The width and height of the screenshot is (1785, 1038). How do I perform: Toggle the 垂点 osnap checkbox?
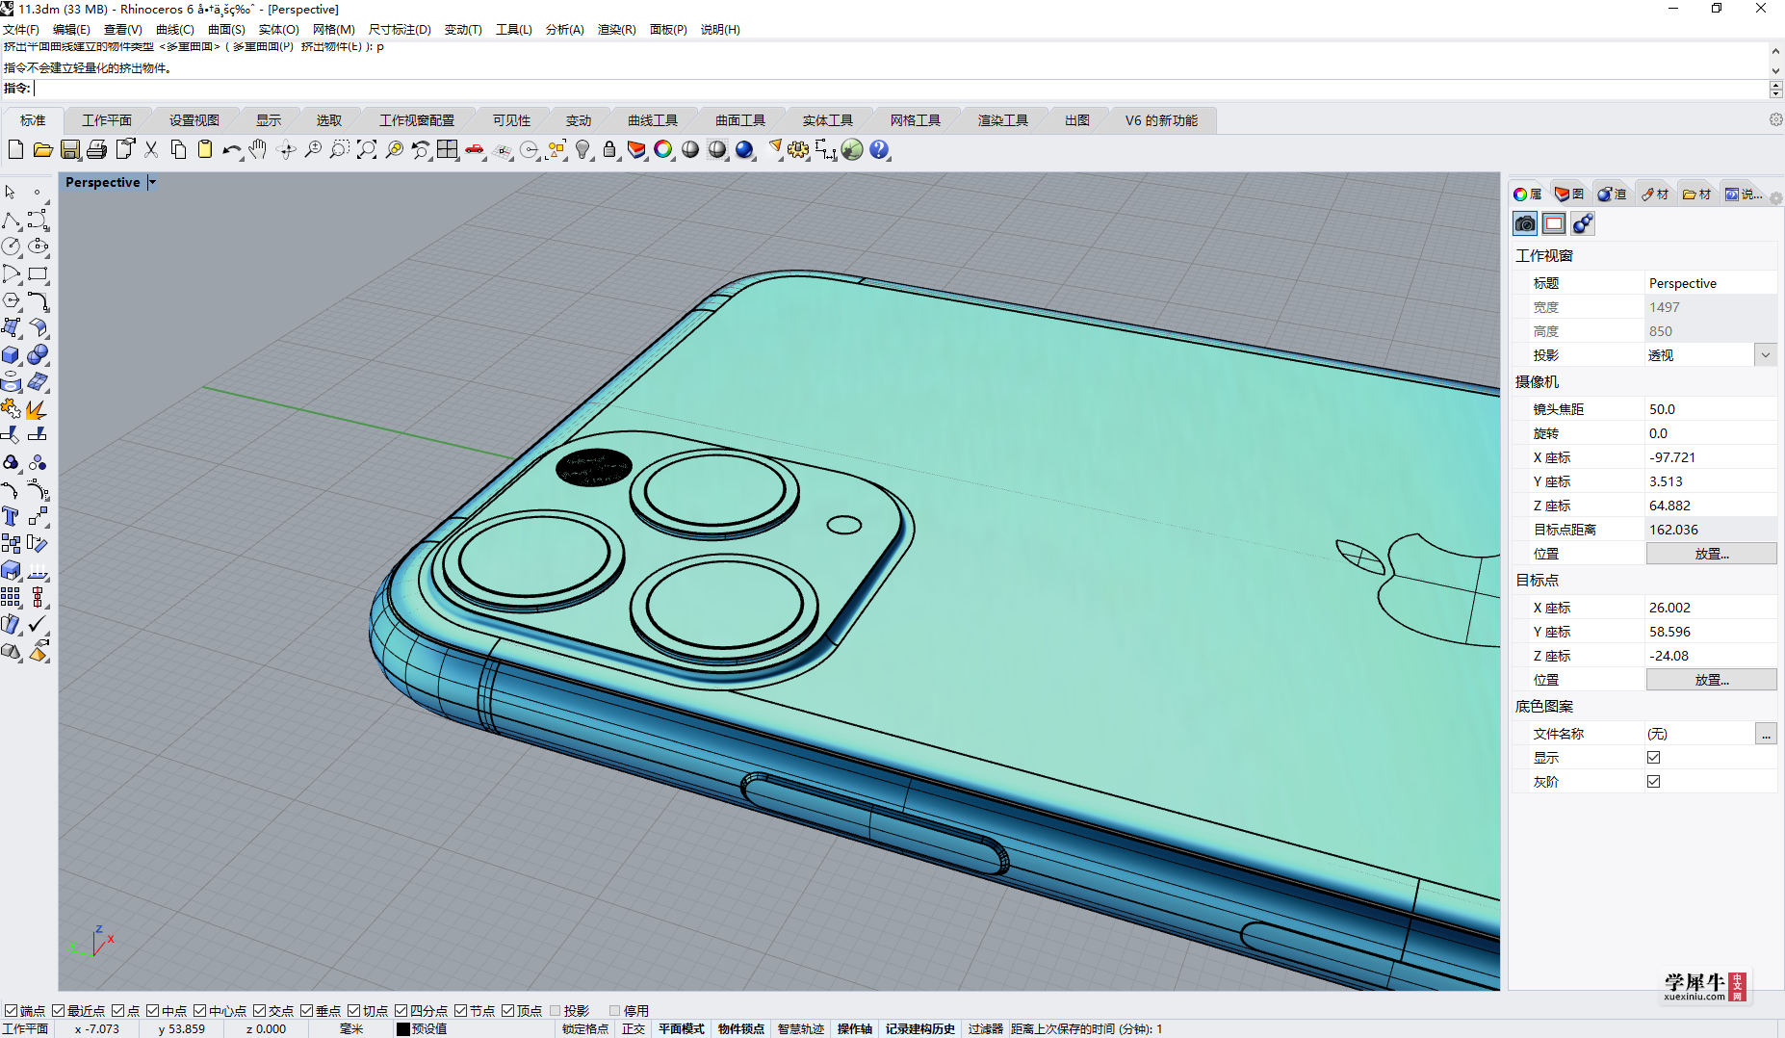[307, 1010]
